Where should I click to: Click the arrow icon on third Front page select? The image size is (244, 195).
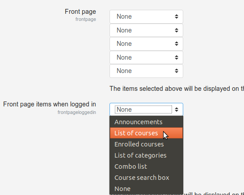click(x=177, y=44)
